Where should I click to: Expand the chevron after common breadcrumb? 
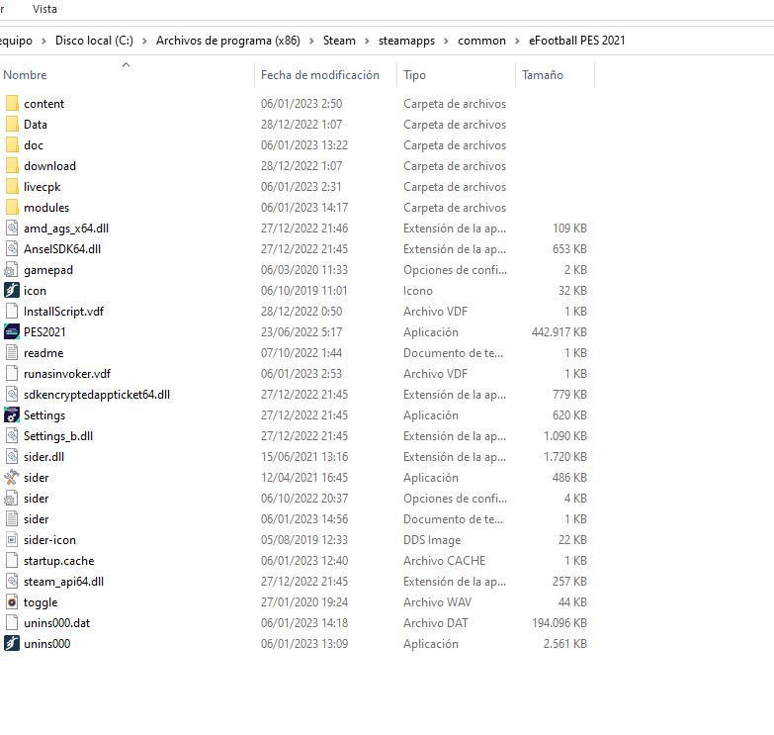(x=517, y=41)
